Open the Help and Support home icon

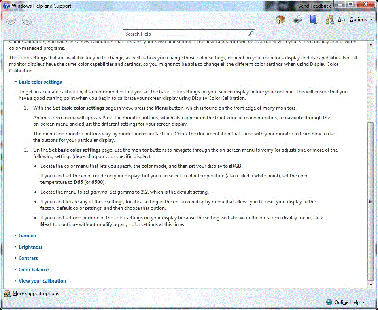click(x=280, y=19)
